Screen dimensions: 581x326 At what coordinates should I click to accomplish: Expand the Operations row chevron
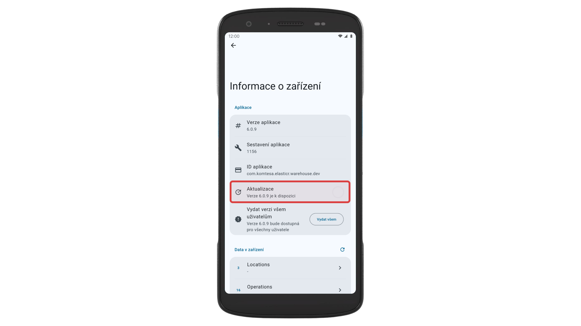340,290
